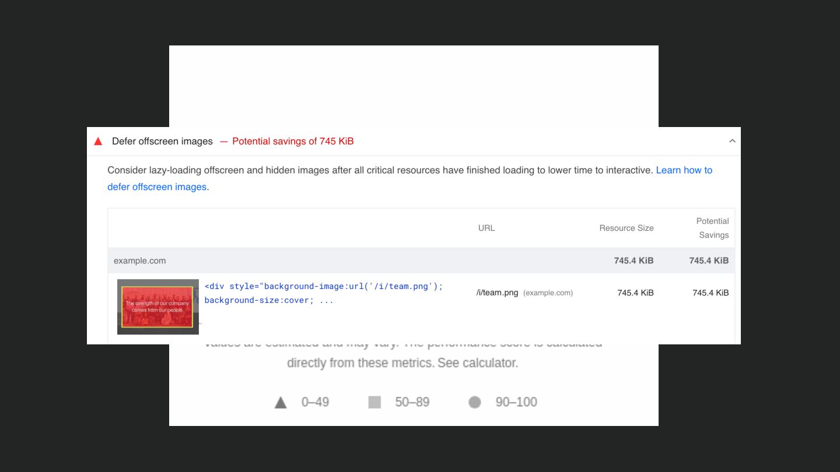Open the Learn how to defer link

point(684,170)
